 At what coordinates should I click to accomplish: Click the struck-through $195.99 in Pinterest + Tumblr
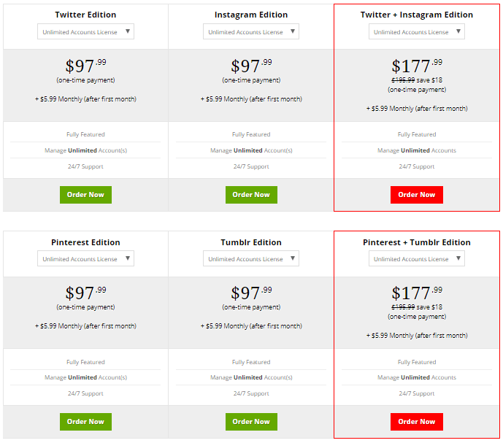click(403, 307)
